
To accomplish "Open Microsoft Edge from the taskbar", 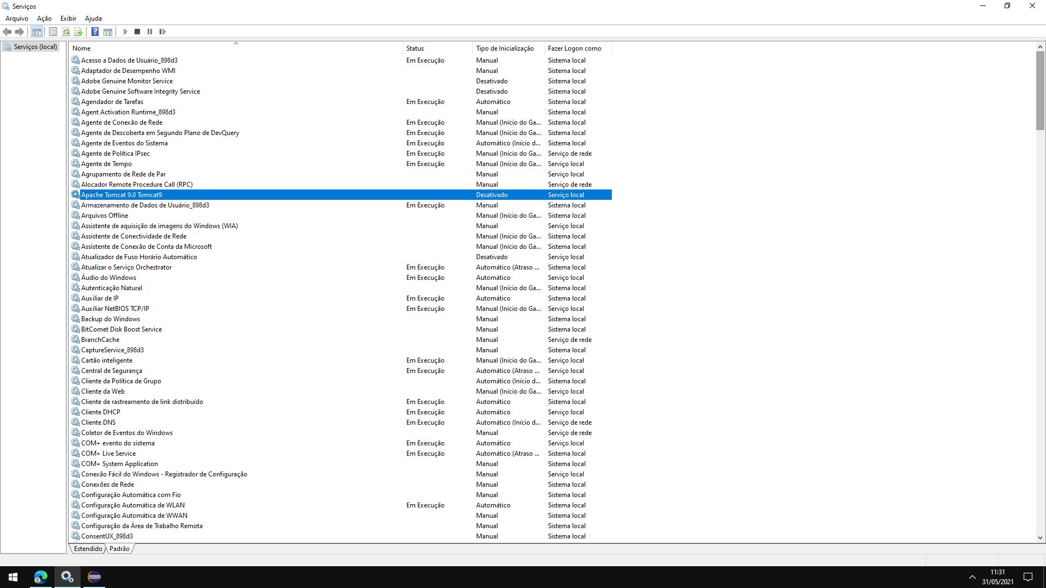I will pos(40,577).
